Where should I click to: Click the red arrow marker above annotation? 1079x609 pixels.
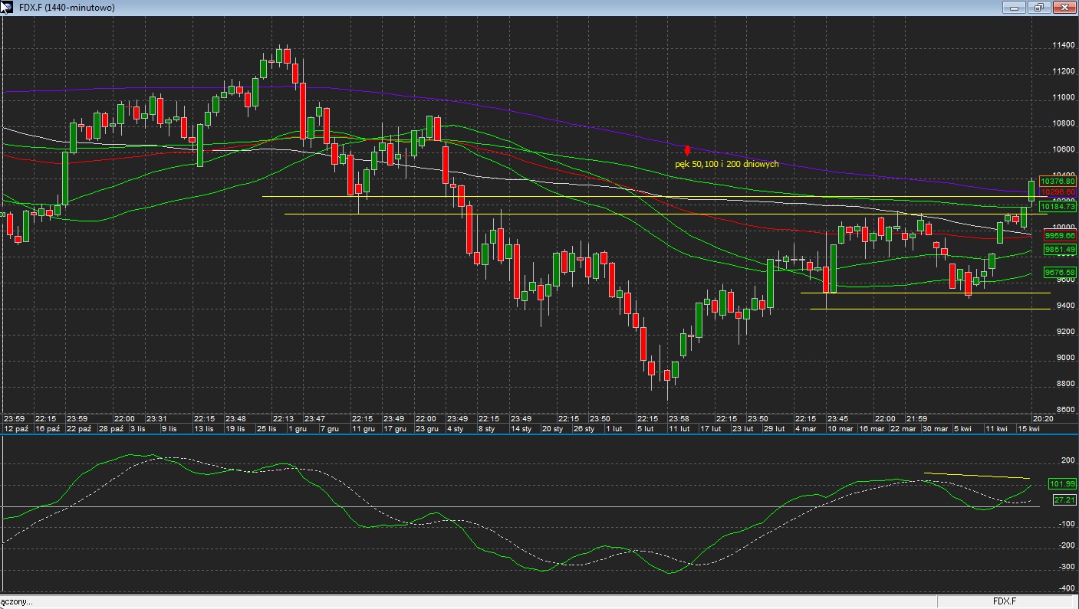tap(687, 150)
